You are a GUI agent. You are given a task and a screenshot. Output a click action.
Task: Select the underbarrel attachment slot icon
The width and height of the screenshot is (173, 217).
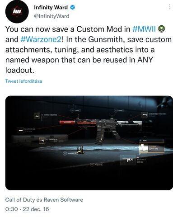(x=42, y=141)
